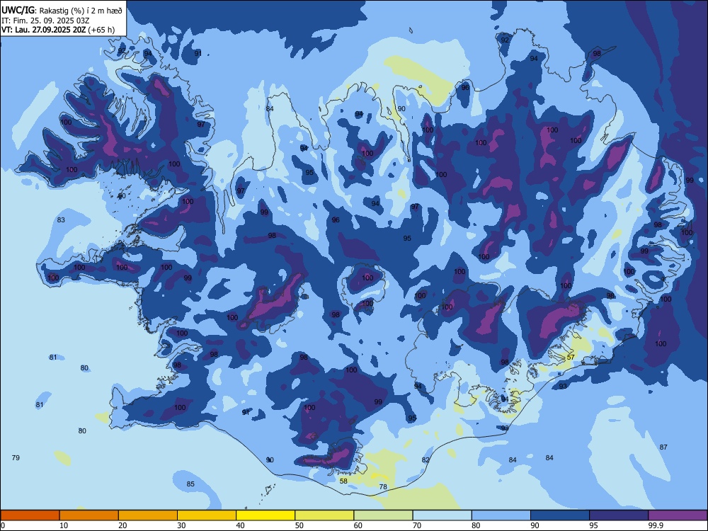Click the humidity value 87 on the map
Screen dimensions: 708x531
[x=663, y=447]
